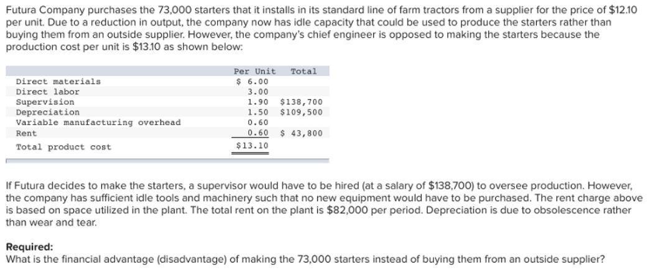Click the "Depreciation" row label in table
The height and width of the screenshot is (278, 658).
click(47, 112)
